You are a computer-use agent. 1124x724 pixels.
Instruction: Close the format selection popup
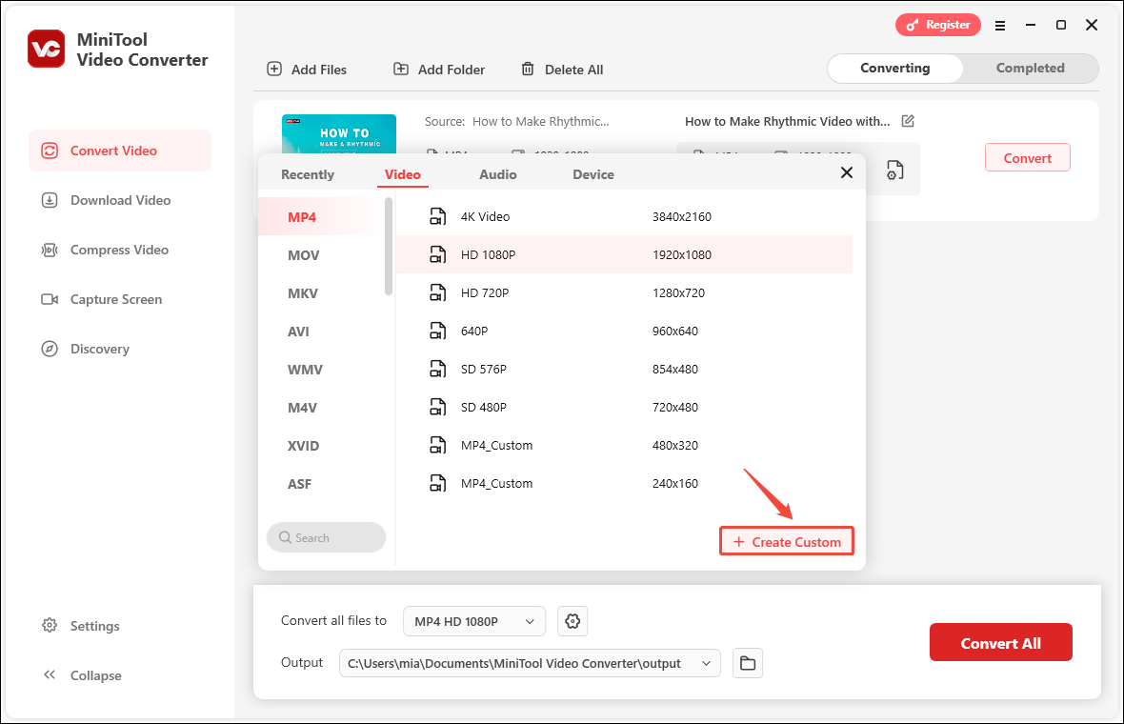pyautogui.click(x=847, y=172)
